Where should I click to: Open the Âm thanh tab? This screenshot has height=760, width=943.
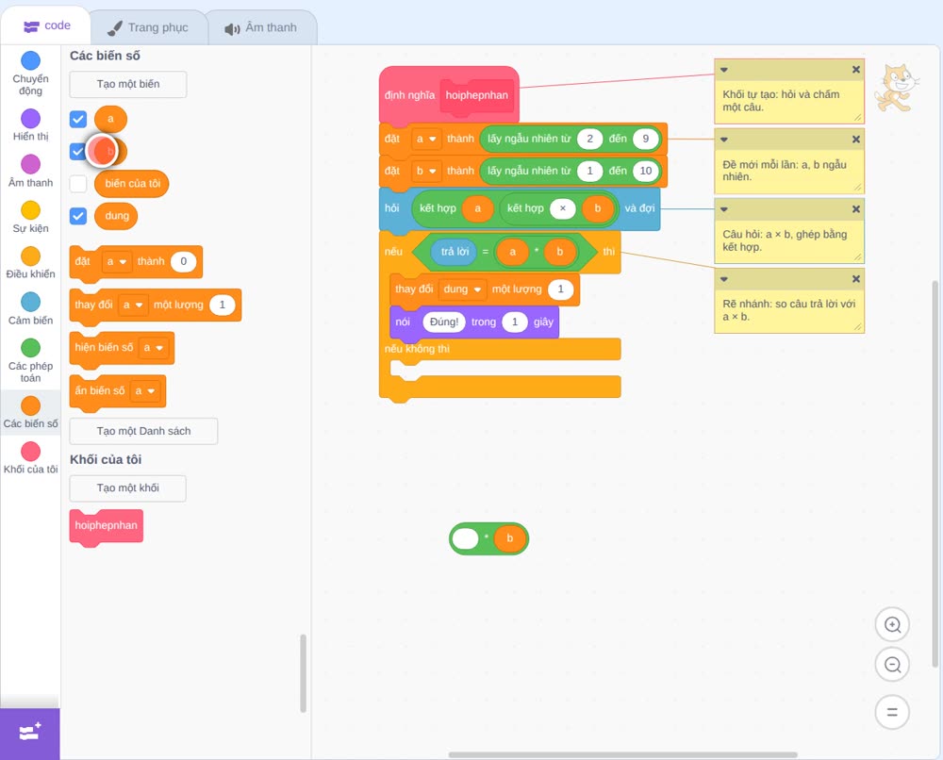click(261, 27)
